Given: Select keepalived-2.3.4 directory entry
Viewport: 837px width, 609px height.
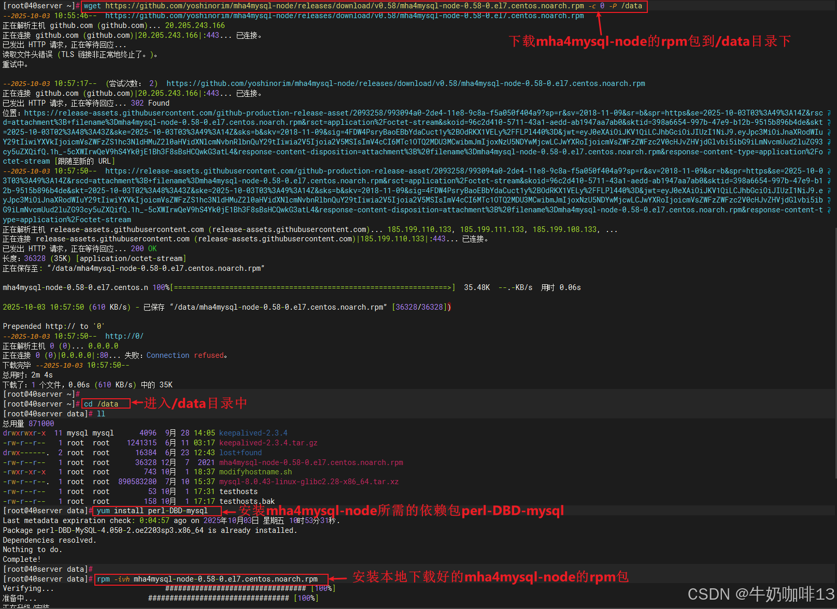Looking at the screenshot, I should point(253,433).
